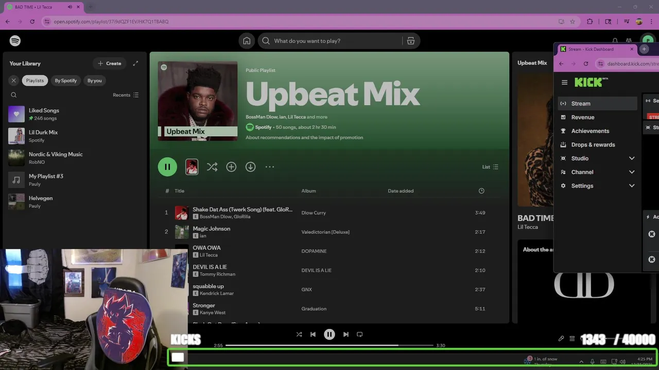Open the play queue icon
Viewport: 659px width, 370px height.
coord(572,339)
